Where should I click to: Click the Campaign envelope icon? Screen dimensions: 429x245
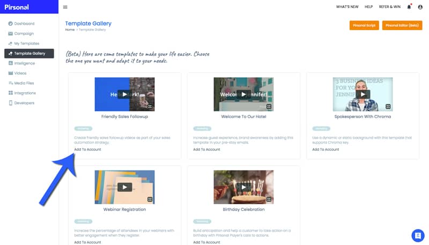10,33
